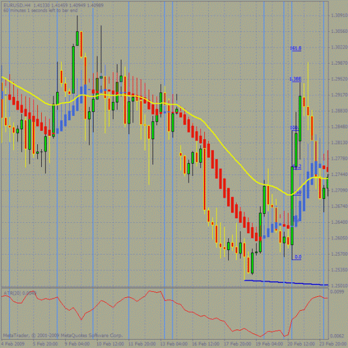Click the 1.29870 price axis label

tap(339, 63)
